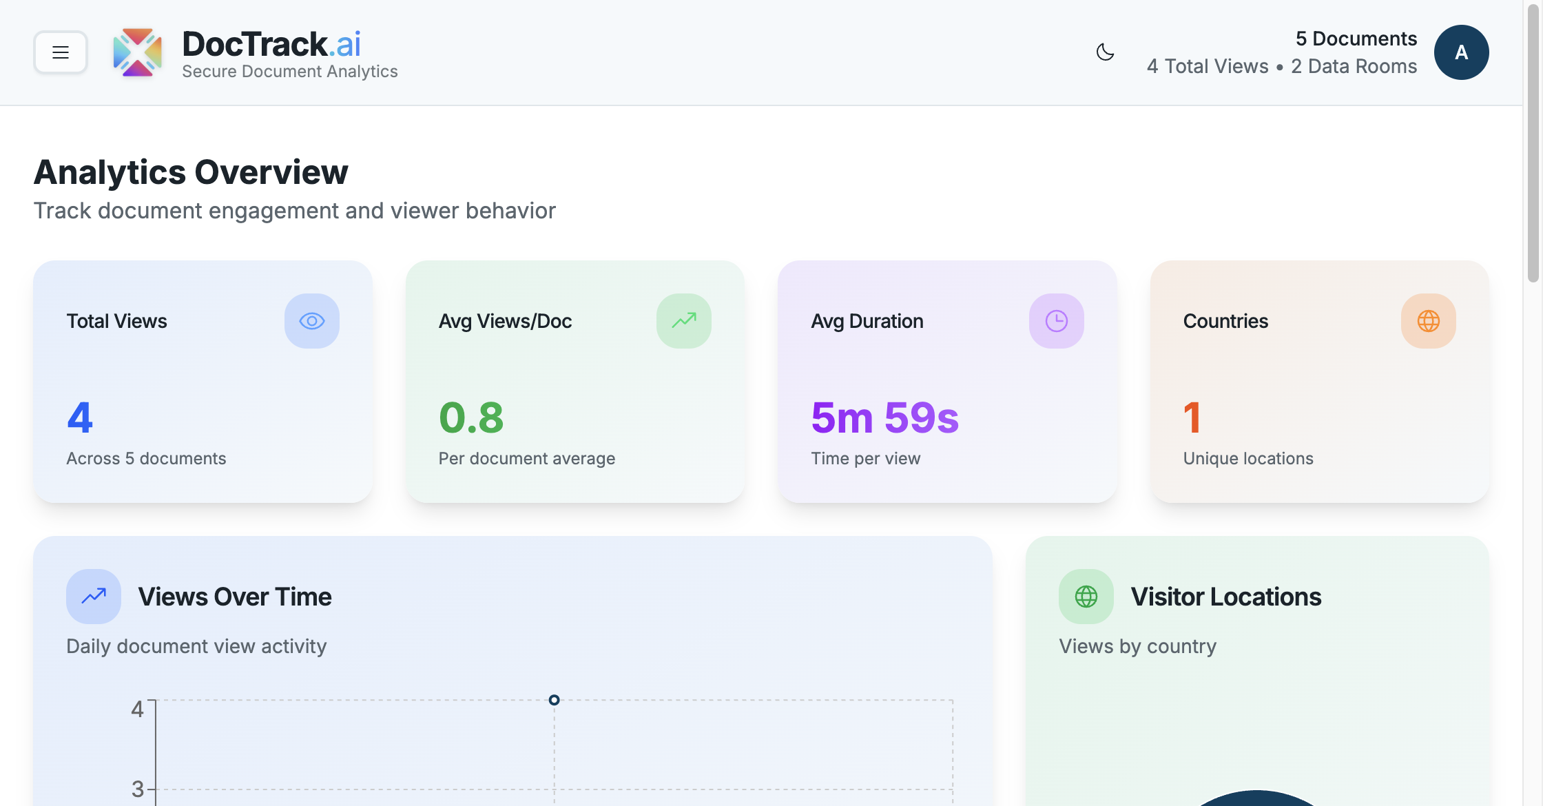This screenshot has width=1543, height=806.
Task: Click the 'Across 5 documents' caption
Action: (146, 459)
